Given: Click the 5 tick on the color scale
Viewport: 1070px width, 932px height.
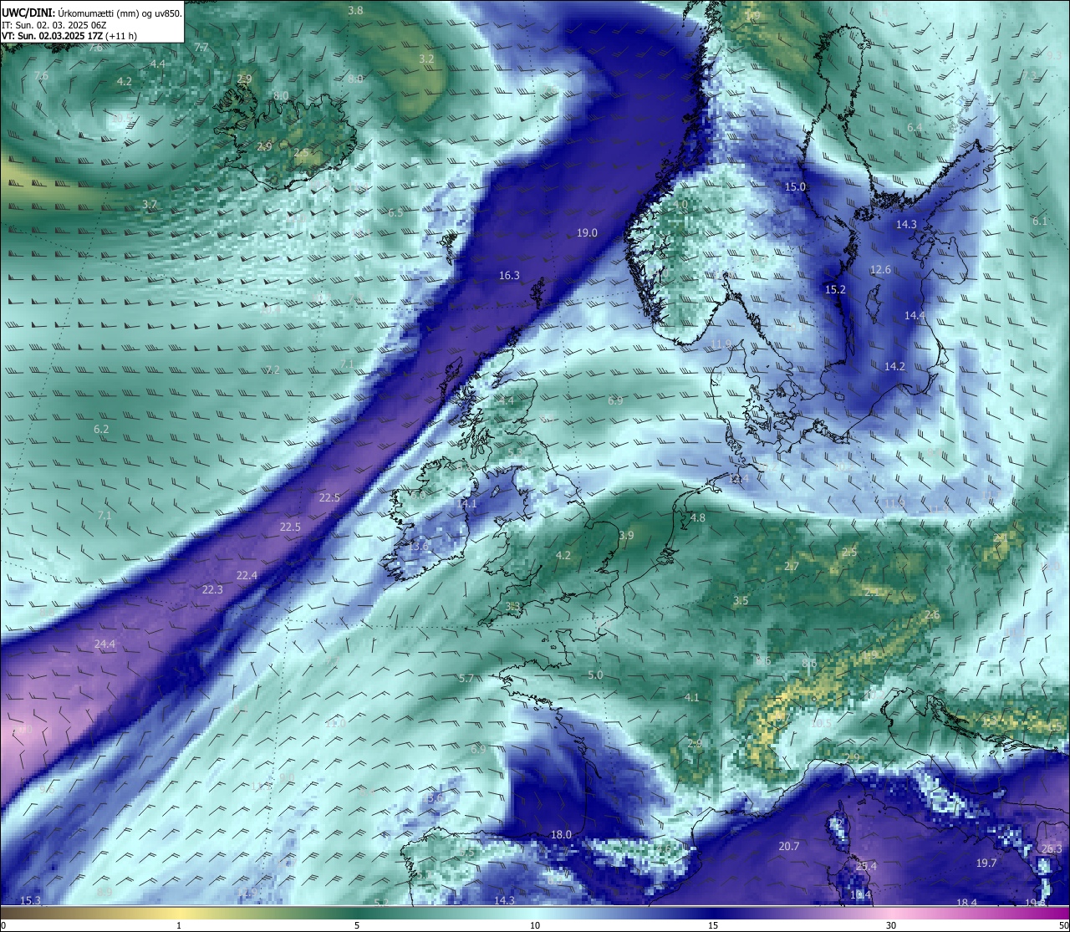Looking at the screenshot, I should pyautogui.click(x=357, y=925).
